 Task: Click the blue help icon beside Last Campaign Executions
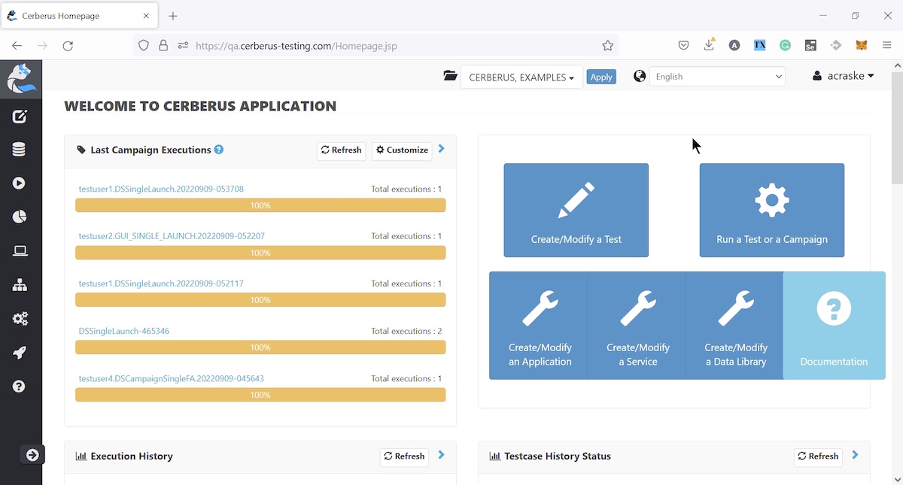click(219, 150)
